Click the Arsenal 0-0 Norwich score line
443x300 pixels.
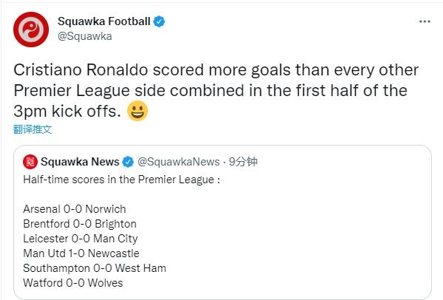(75, 209)
